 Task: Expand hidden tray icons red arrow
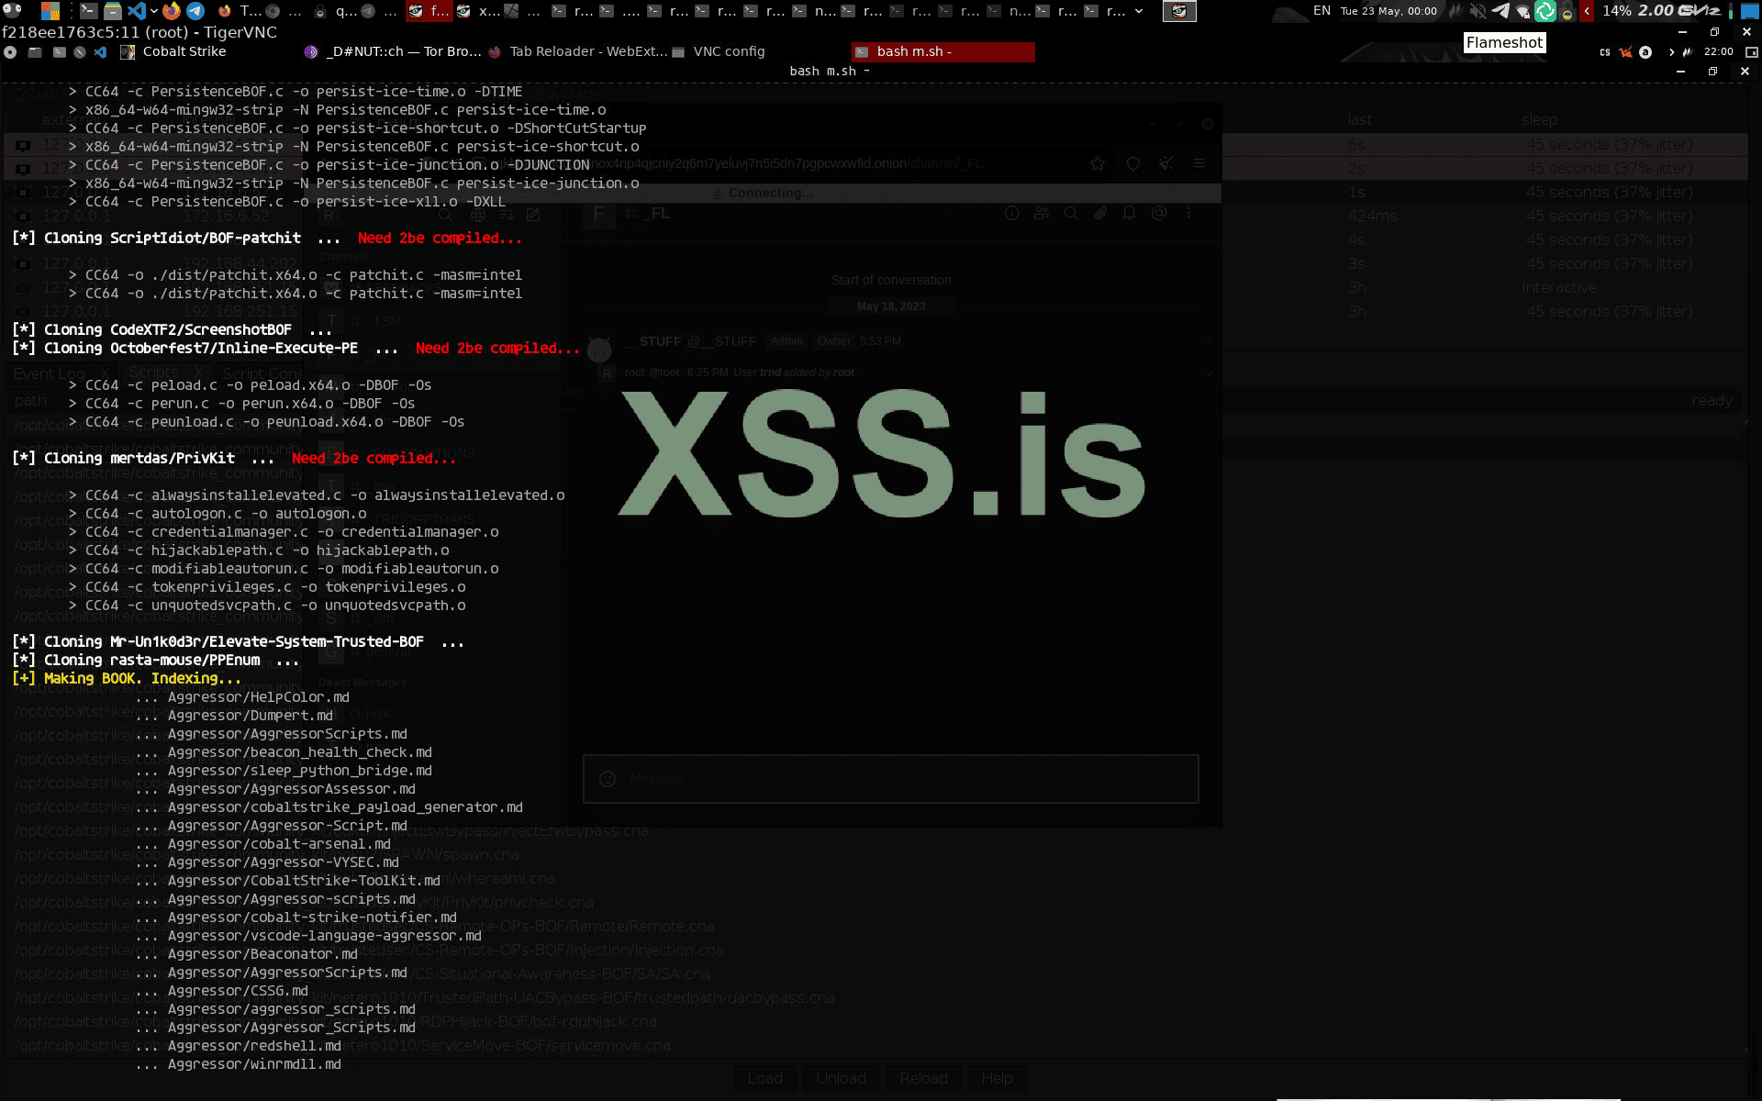[x=1587, y=11]
